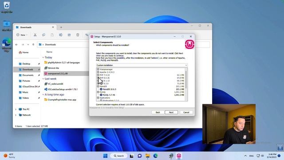Viewport: 284px width, 160px height.
Task: Collapse the A long time ago group
Action: pyautogui.click(x=43, y=95)
